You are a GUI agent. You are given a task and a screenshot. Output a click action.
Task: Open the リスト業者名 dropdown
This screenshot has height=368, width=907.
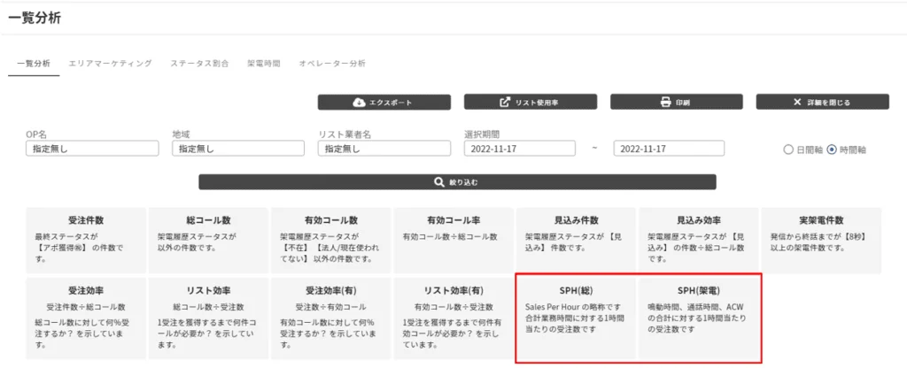[x=384, y=149]
